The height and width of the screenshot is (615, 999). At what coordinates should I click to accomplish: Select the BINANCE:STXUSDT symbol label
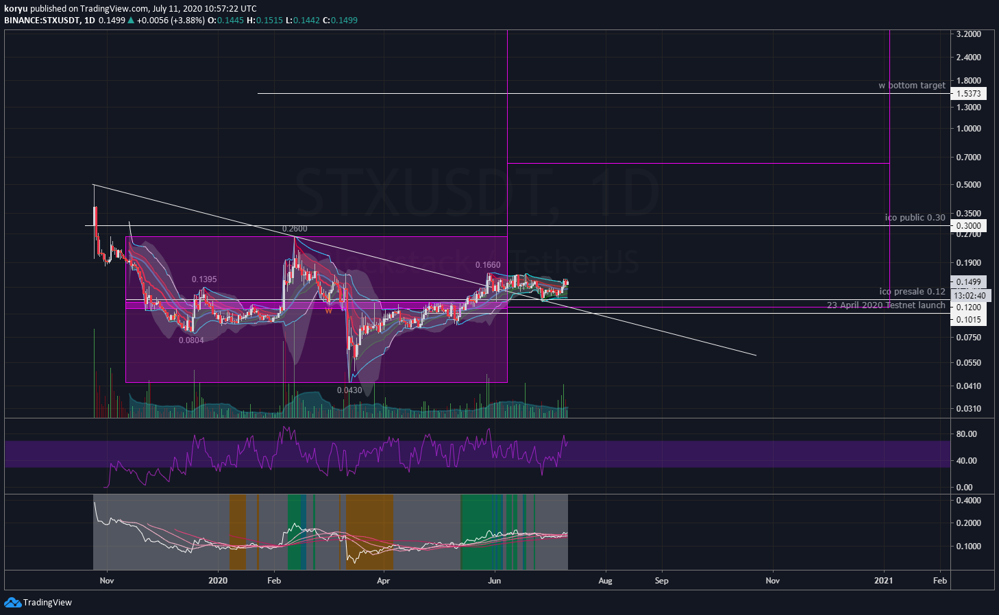40,21
